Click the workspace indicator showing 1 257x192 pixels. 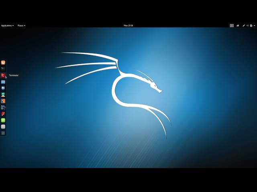point(232,26)
